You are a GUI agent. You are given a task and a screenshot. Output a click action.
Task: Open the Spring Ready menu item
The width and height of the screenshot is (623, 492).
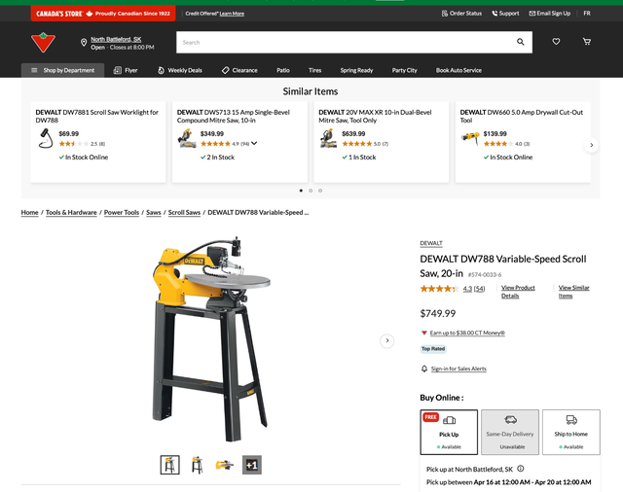[356, 70]
